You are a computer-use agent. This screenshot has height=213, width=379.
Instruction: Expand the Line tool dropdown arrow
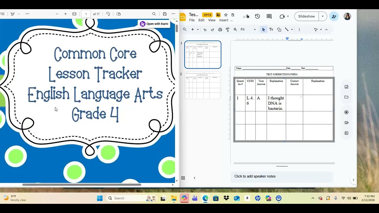click(292, 30)
